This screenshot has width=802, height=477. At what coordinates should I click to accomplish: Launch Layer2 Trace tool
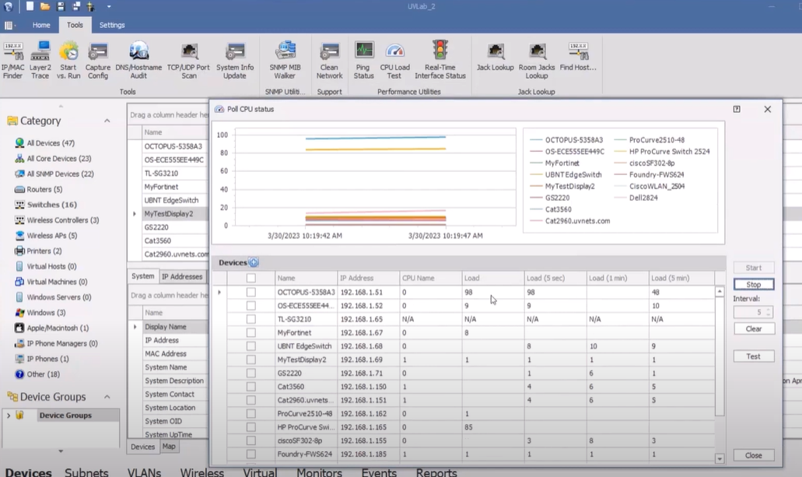pyautogui.click(x=40, y=61)
